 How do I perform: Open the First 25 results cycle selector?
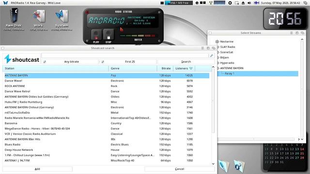[x=128, y=61]
